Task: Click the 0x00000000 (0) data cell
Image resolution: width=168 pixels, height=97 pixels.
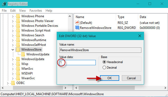Action: [x=150, y=28]
